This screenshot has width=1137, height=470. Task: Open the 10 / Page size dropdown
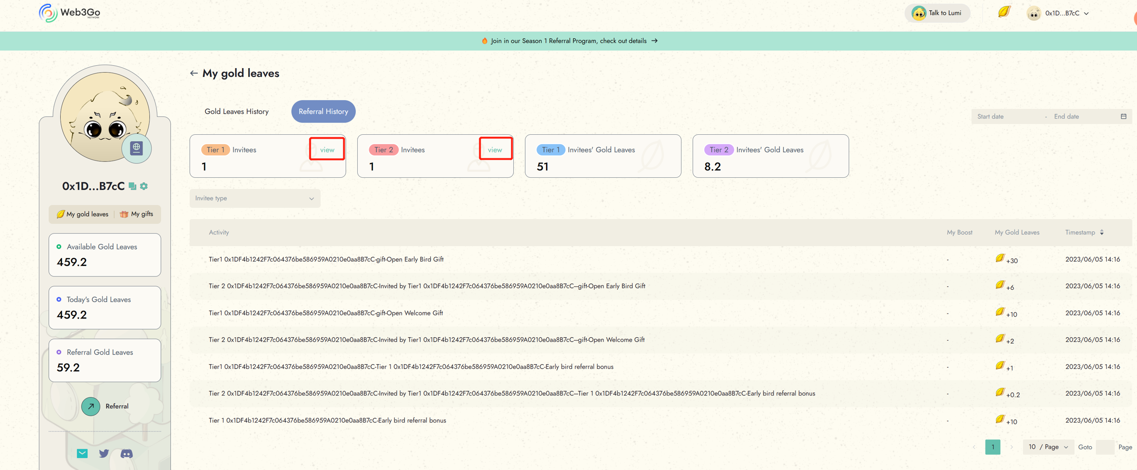tap(1048, 447)
